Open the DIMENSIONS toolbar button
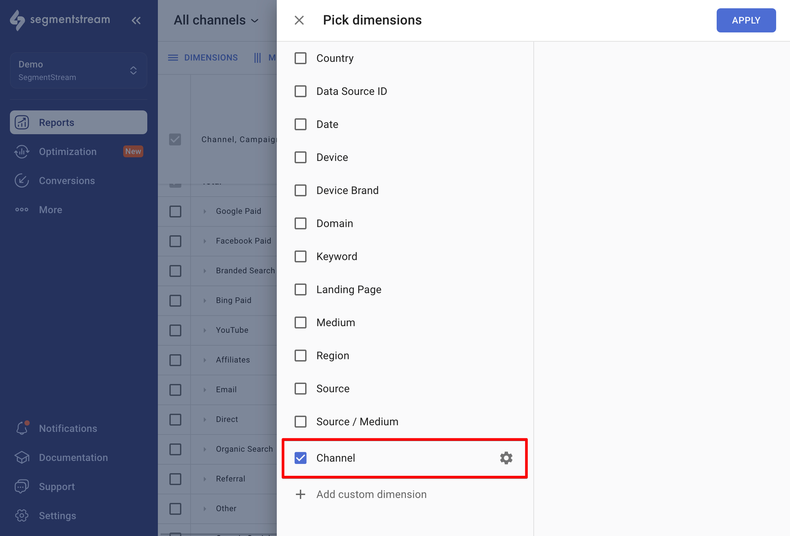Screen dimensions: 790x536 click(203, 58)
